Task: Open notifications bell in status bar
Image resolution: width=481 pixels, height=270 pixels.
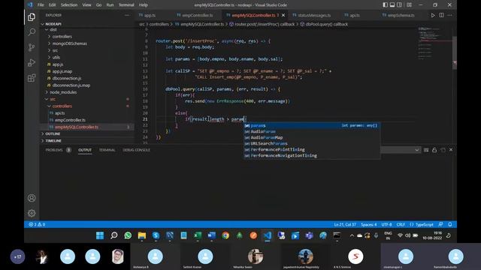Action: (x=450, y=224)
